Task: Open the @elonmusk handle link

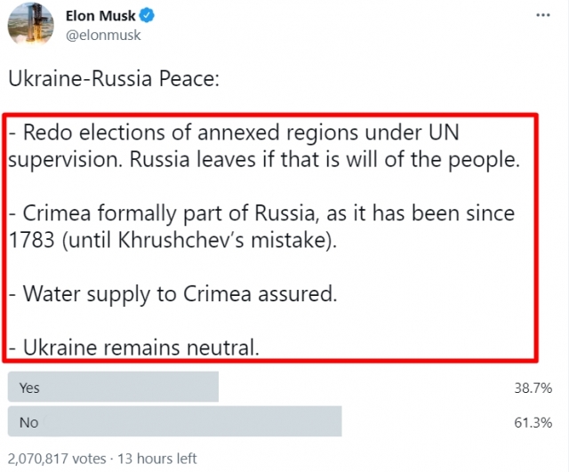Action: point(103,36)
